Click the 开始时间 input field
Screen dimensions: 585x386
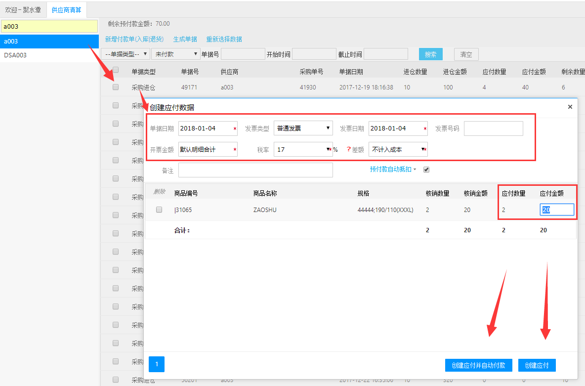[314, 54]
